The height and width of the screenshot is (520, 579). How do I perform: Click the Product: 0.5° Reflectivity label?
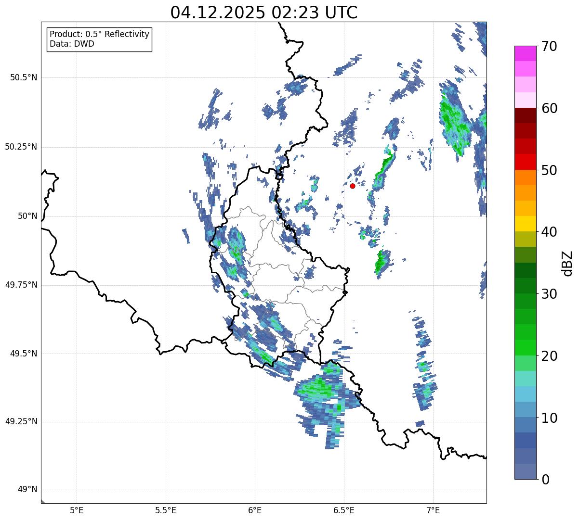point(100,35)
